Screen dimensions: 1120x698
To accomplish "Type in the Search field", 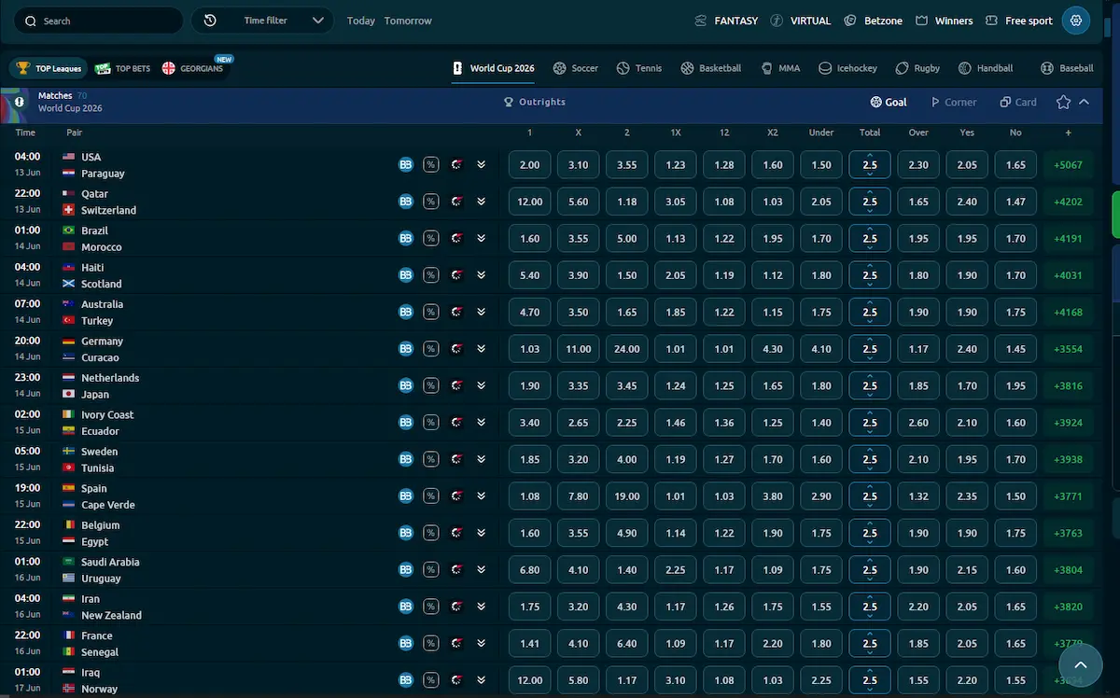I will point(99,21).
